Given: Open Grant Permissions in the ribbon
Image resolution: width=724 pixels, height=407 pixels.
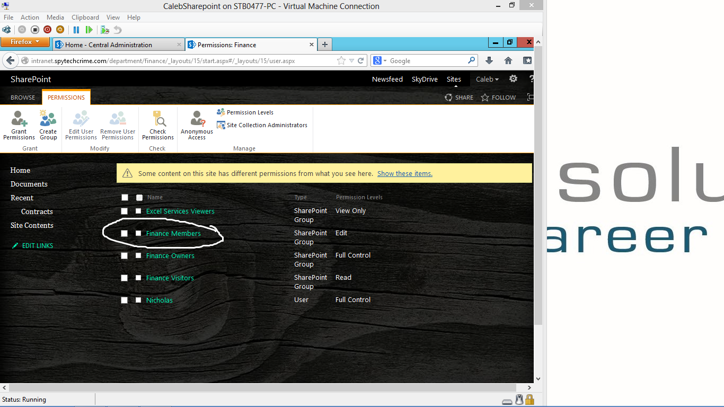Looking at the screenshot, I should pyautogui.click(x=19, y=125).
